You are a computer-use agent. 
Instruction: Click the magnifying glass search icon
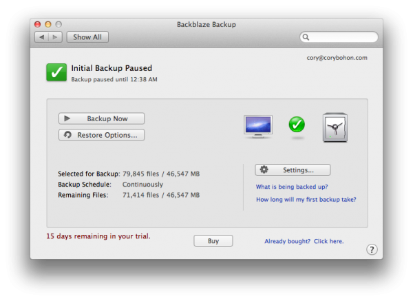click(306, 37)
